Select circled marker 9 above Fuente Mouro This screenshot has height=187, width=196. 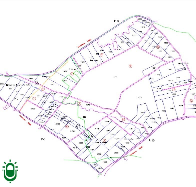pyautogui.click(x=104, y=140)
